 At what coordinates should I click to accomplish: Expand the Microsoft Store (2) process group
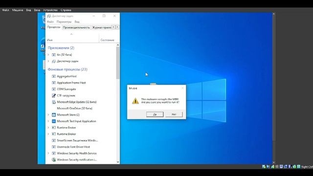(48, 115)
